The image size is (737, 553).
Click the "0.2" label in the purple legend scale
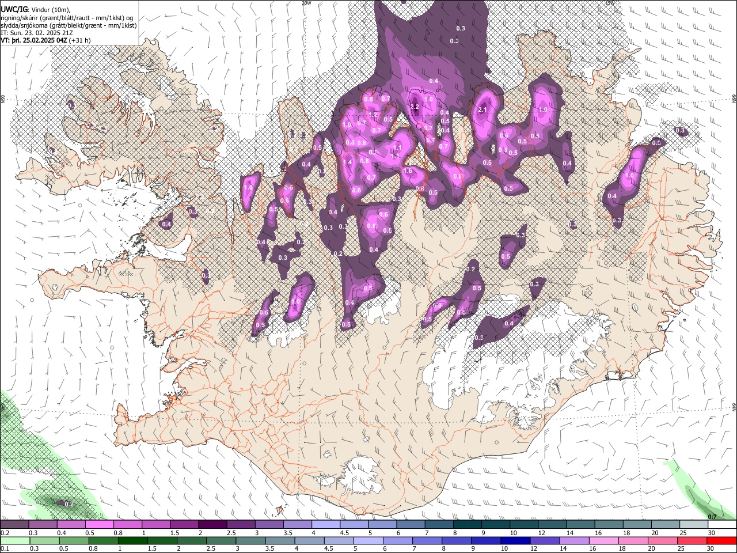(x=5, y=533)
